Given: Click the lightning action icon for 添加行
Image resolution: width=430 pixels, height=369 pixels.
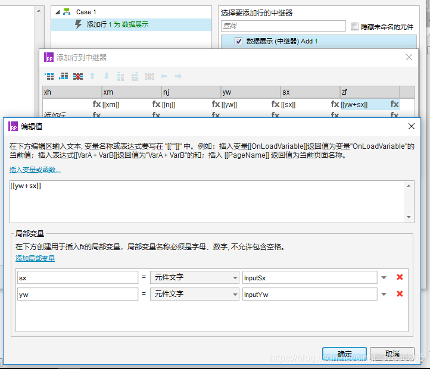Looking at the screenshot, I should pyautogui.click(x=79, y=24).
